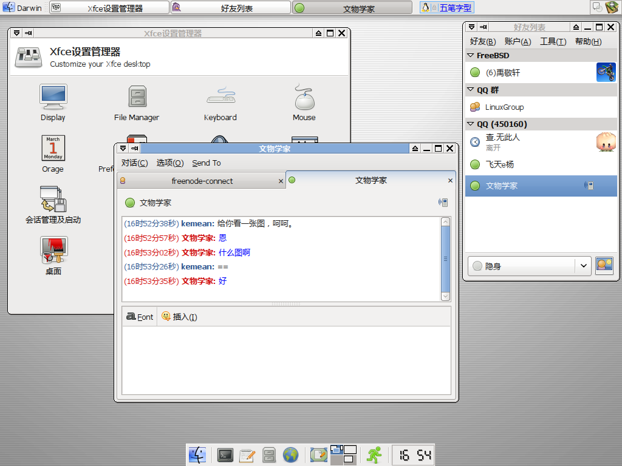Collapse the QQ 群 group
622x466 pixels.
click(471, 90)
